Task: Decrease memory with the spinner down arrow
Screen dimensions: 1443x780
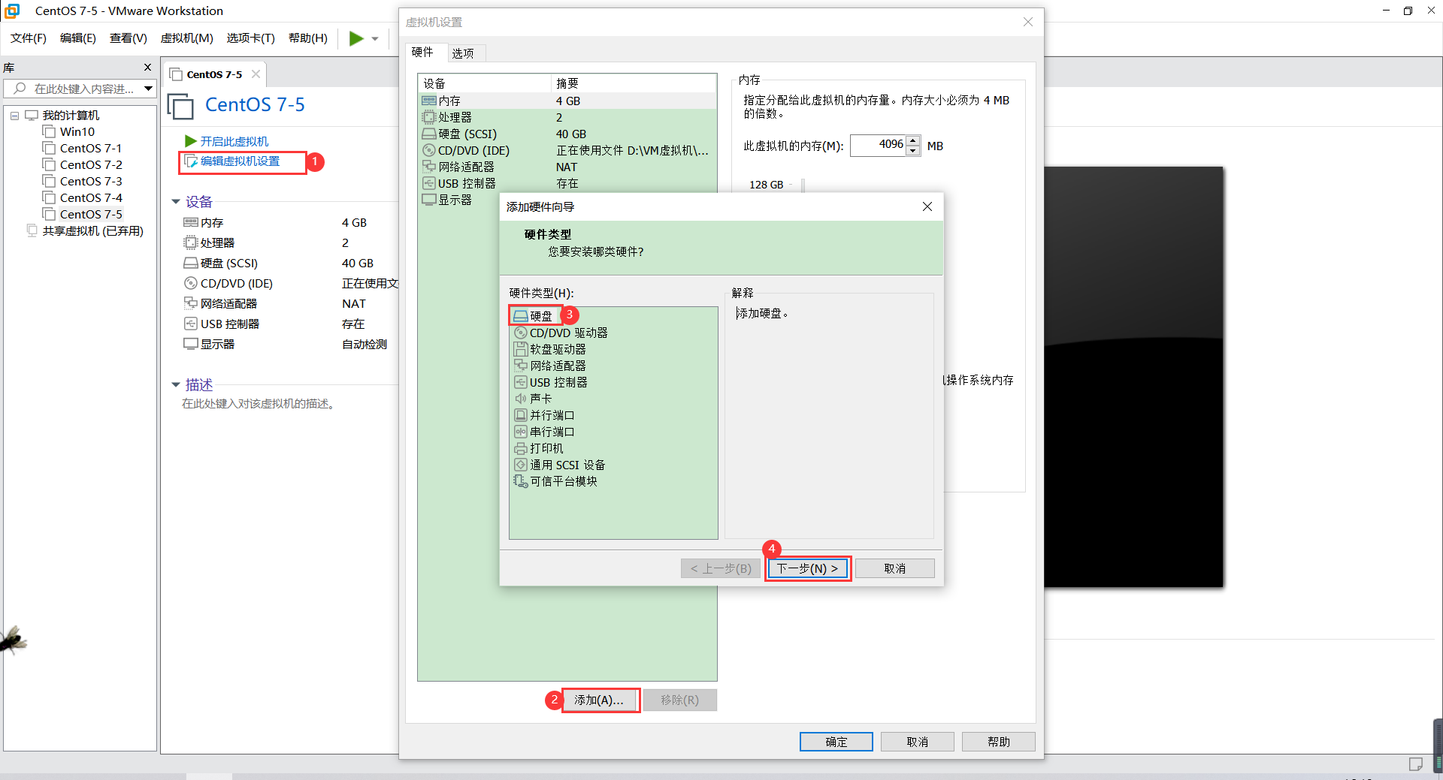Action: click(913, 151)
